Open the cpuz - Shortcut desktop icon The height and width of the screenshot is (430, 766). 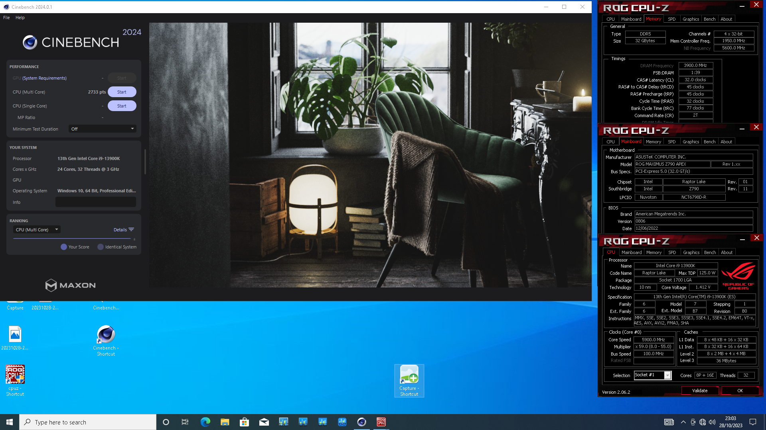[15, 381]
